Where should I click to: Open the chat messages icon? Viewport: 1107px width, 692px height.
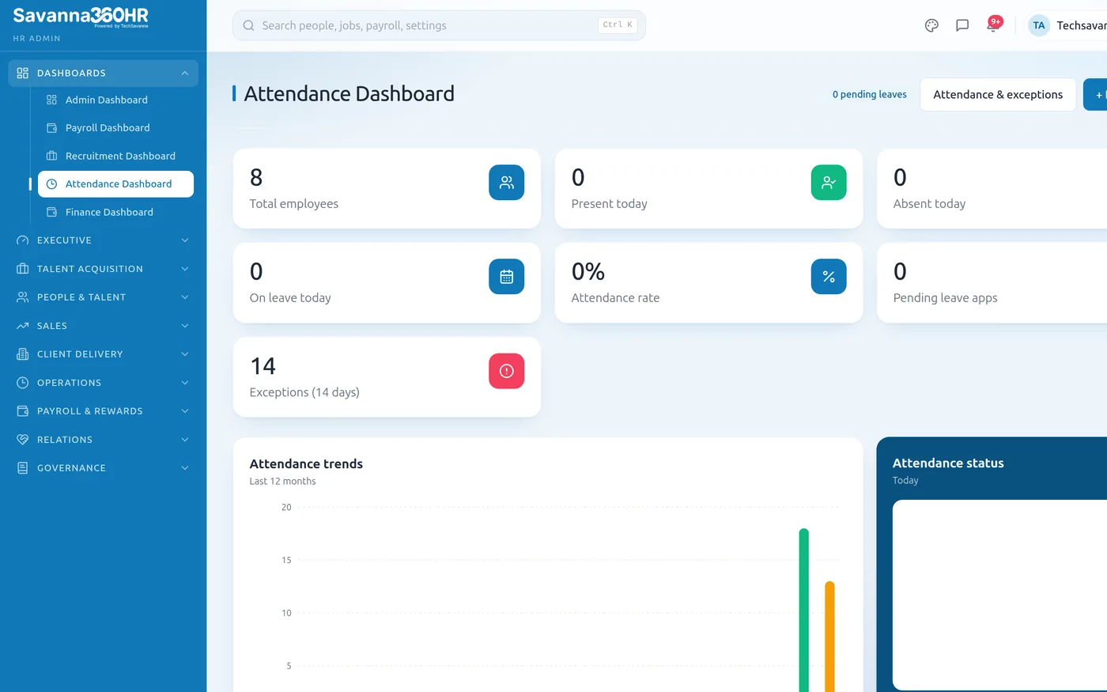(962, 25)
